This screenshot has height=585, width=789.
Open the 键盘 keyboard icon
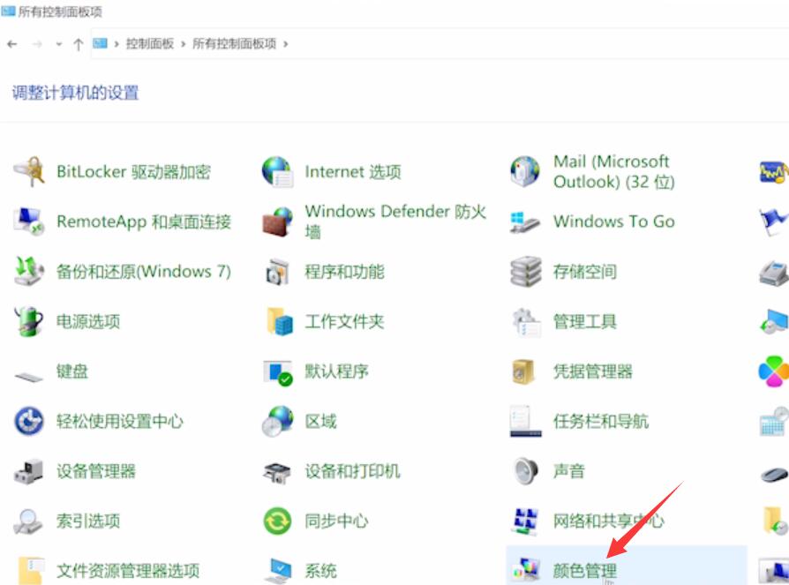(29, 376)
